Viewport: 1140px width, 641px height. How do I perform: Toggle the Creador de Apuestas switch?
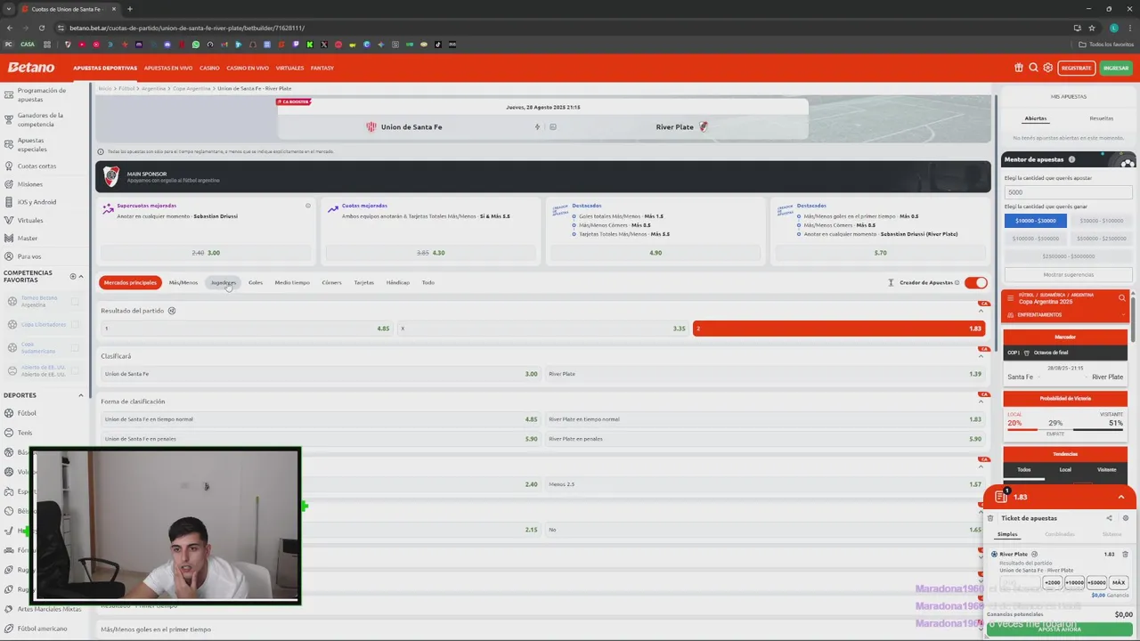976,282
